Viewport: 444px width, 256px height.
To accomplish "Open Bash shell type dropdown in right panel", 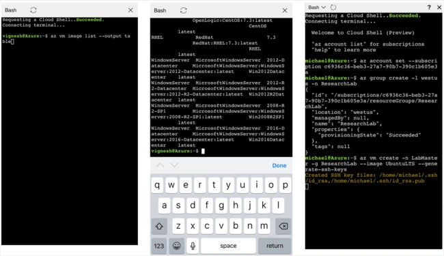I will click(x=317, y=8).
